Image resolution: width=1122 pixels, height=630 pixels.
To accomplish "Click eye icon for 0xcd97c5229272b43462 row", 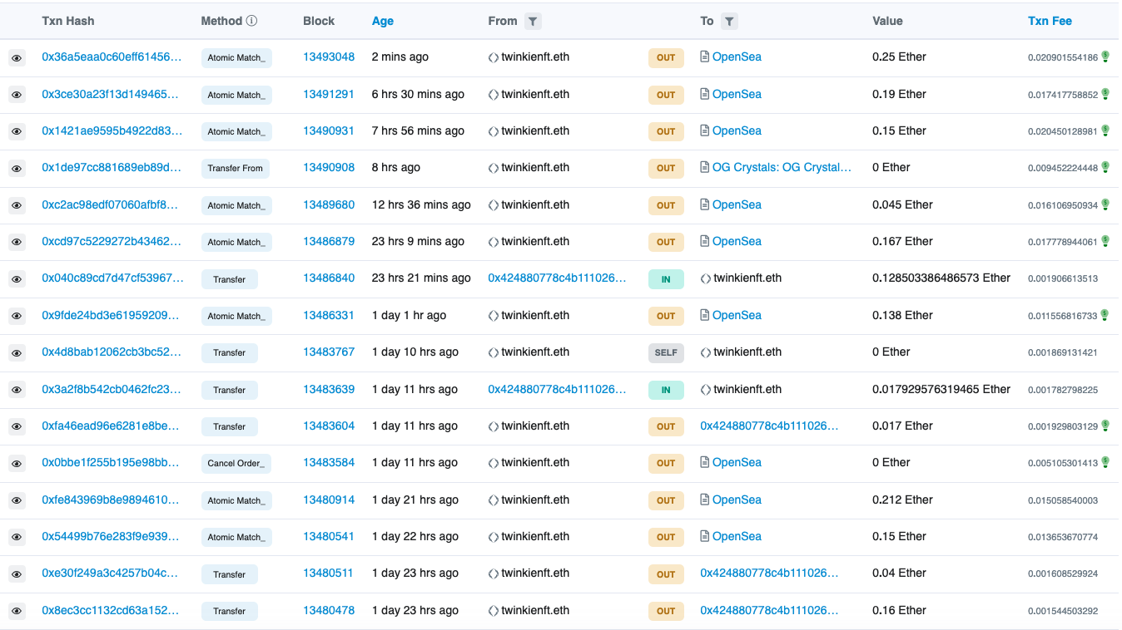I will [17, 242].
